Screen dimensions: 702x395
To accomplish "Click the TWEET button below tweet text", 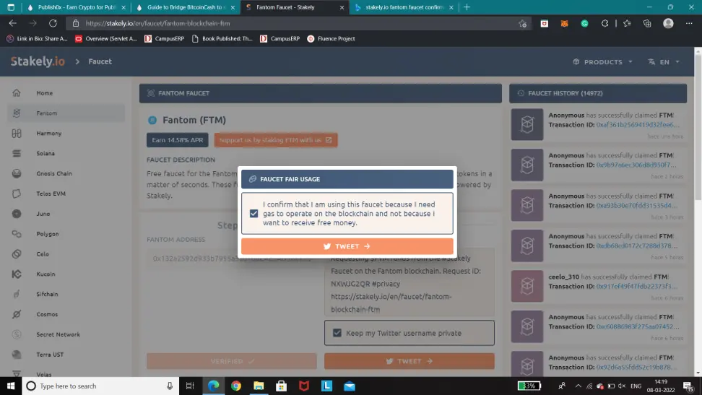I will (409, 361).
